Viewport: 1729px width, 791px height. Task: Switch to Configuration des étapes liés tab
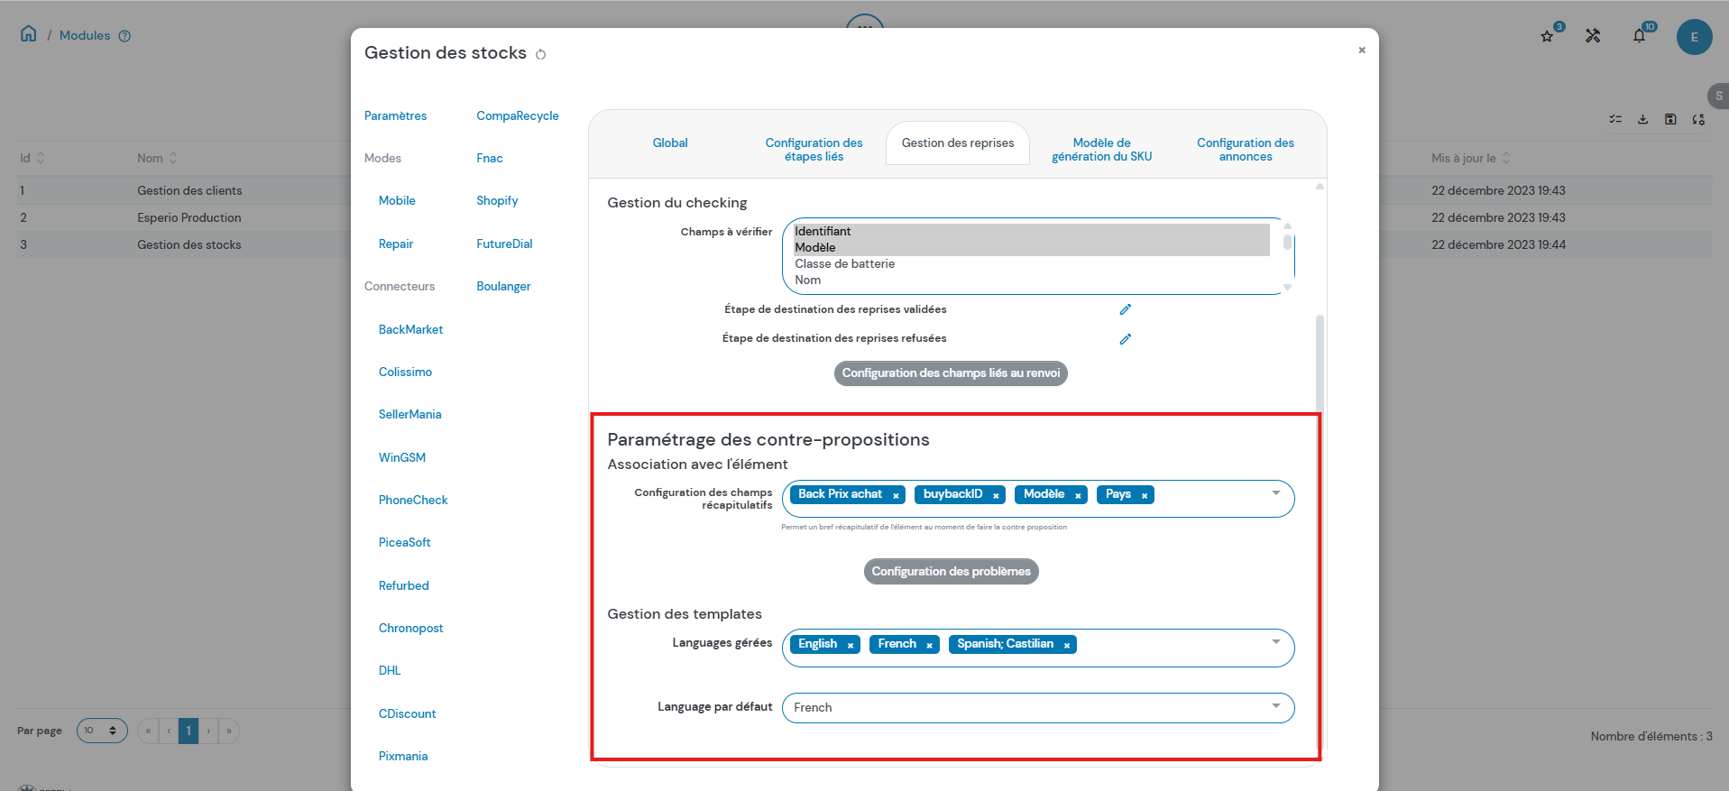click(x=814, y=150)
